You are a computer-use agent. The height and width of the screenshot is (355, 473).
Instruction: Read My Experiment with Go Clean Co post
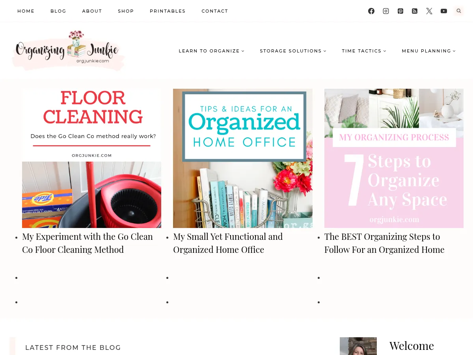pyautogui.click(x=88, y=243)
